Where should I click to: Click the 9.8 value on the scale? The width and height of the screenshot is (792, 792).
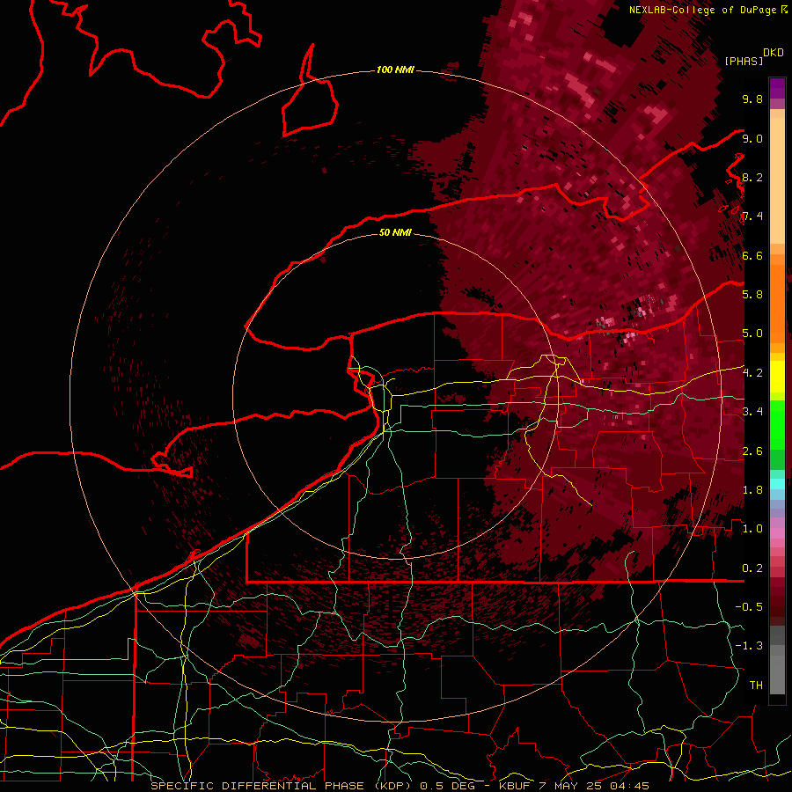(x=752, y=99)
